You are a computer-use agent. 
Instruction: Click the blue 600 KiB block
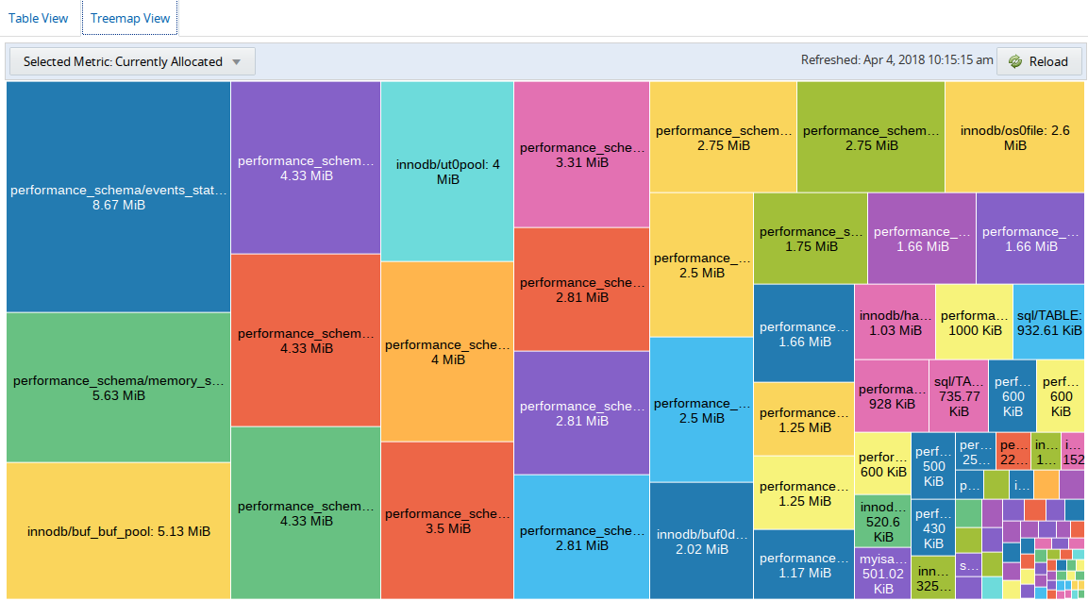(1013, 395)
